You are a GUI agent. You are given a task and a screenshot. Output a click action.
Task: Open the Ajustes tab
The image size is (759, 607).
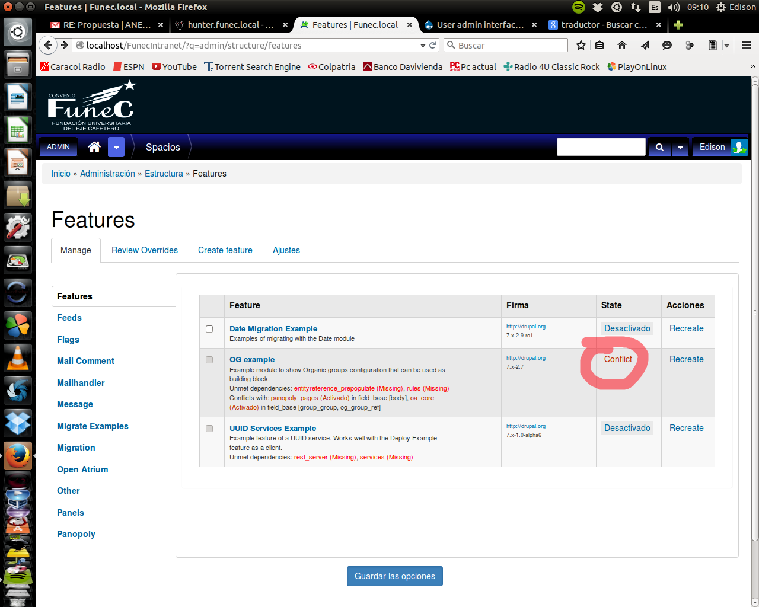click(x=286, y=250)
